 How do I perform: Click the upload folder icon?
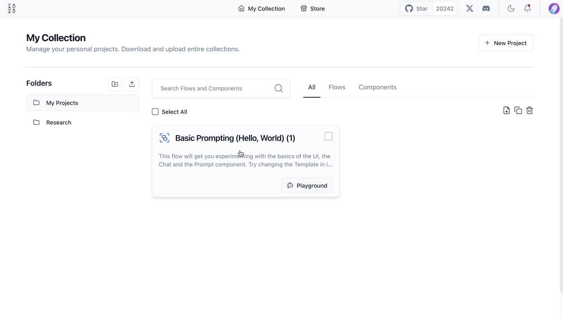pyautogui.click(x=132, y=84)
